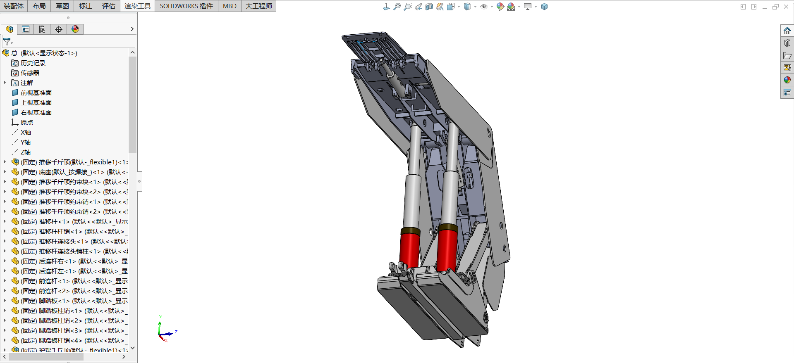Screen dimensions: 794x363
Task: Click the filter search input field
Action: [x=74, y=42]
